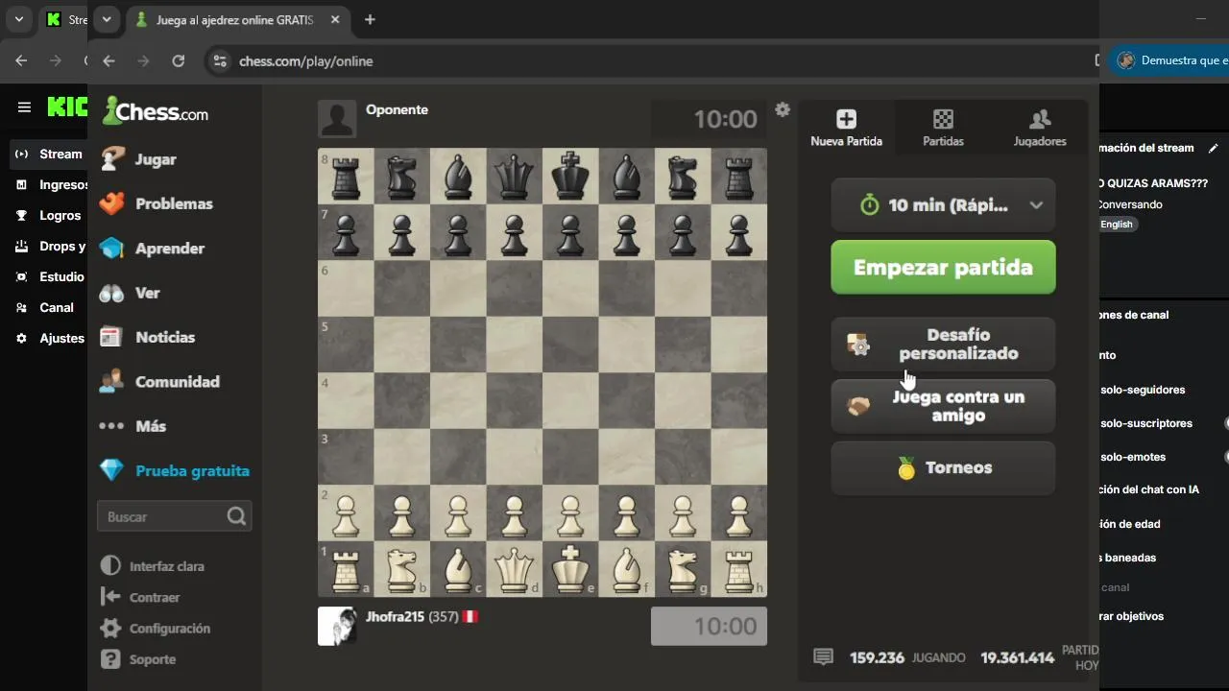This screenshot has width=1229, height=691.
Task: Click Juega contra un amigo button
Action: point(943,406)
